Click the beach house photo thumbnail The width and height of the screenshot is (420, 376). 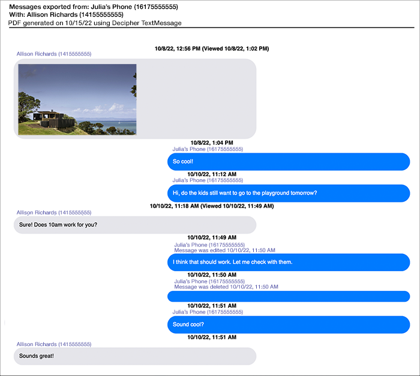[77, 99]
